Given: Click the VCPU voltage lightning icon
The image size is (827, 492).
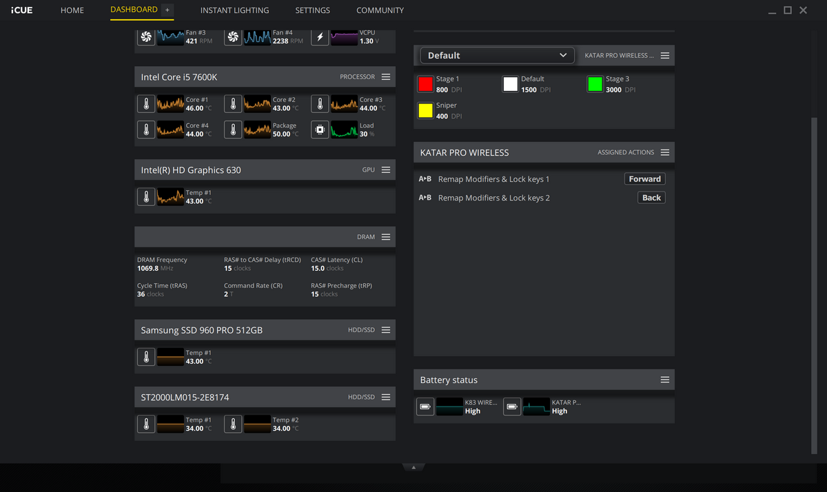Looking at the screenshot, I should click(320, 37).
